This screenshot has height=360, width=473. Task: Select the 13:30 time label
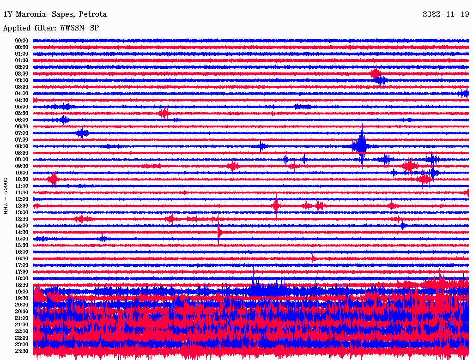pyautogui.click(x=22, y=219)
